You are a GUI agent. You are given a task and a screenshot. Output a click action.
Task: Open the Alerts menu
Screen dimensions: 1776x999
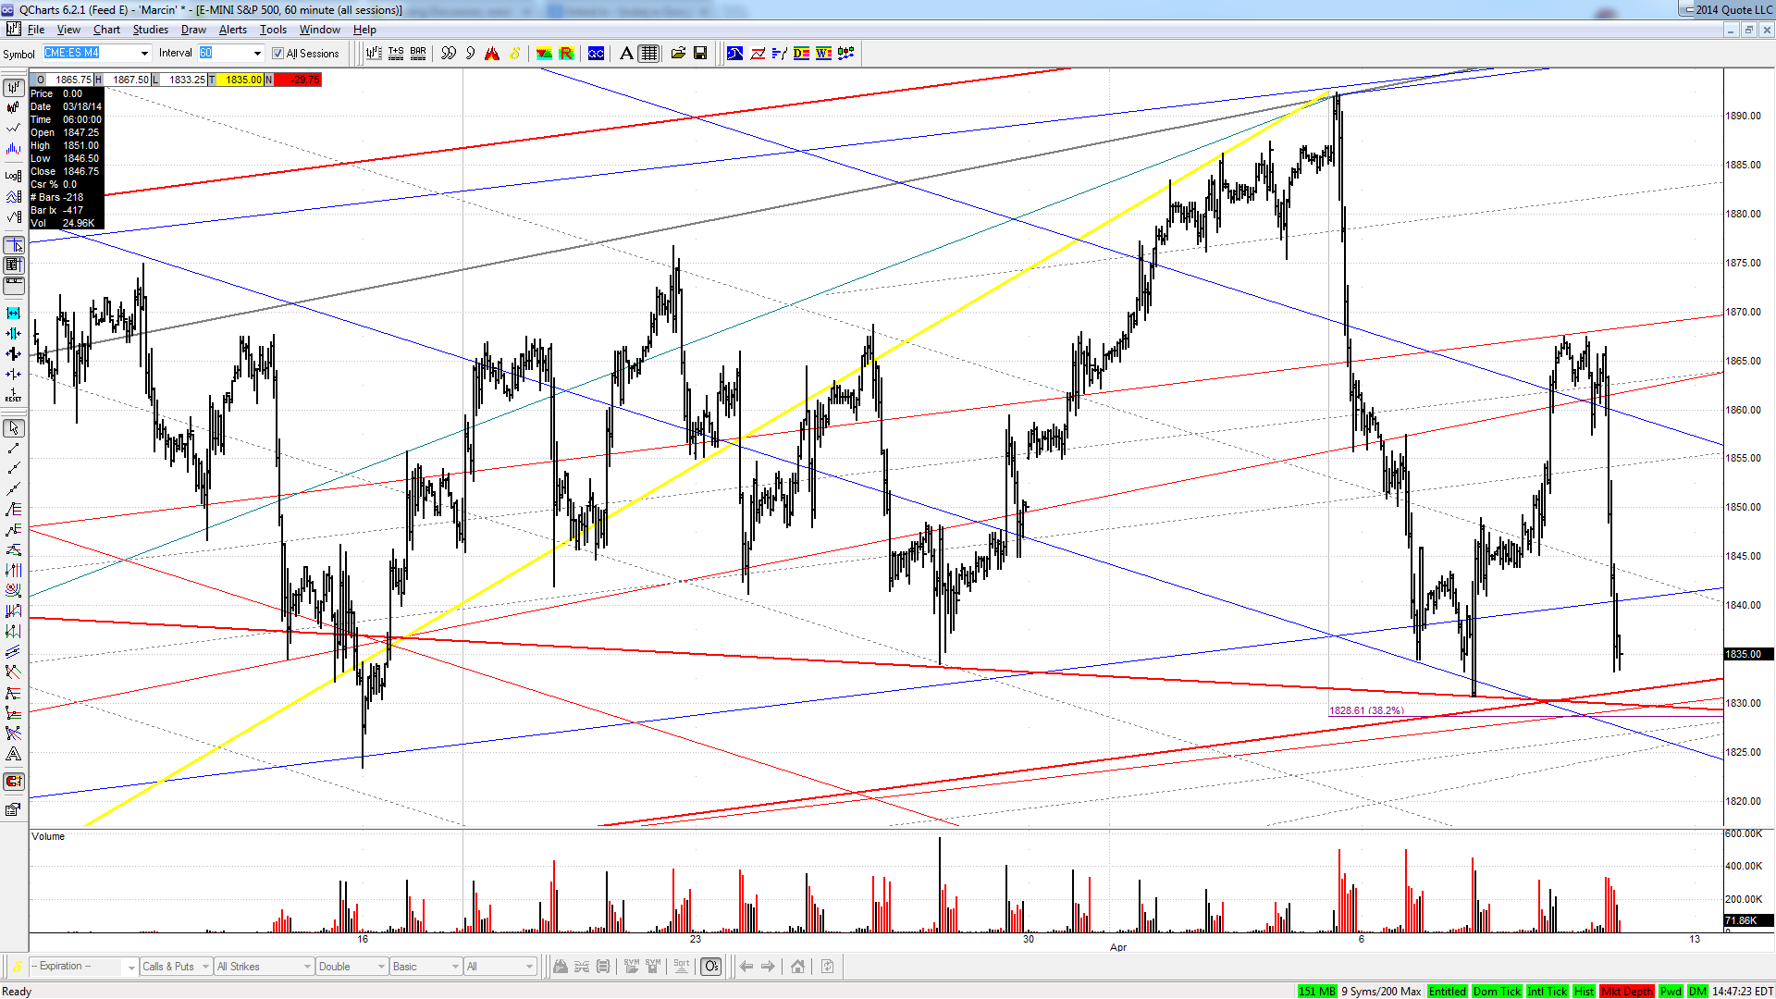pyautogui.click(x=233, y=30)
